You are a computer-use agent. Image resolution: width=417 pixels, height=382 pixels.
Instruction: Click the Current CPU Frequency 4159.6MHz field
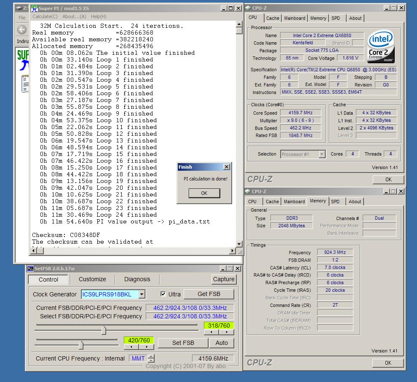click(213, 358)
